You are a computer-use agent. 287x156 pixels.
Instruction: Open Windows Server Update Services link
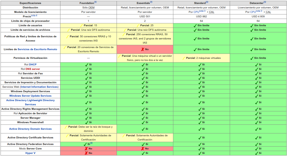(30, 96)
